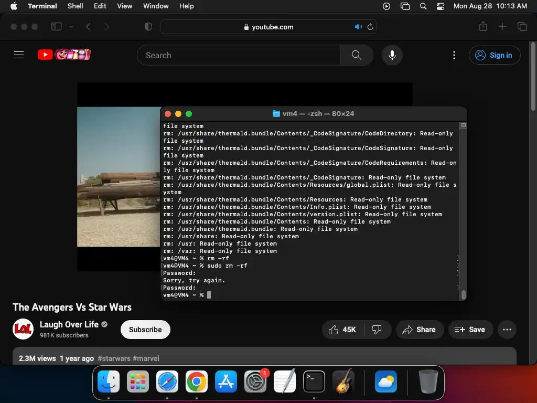
Task: Show Safari tab overview
Action: point(522,26)
